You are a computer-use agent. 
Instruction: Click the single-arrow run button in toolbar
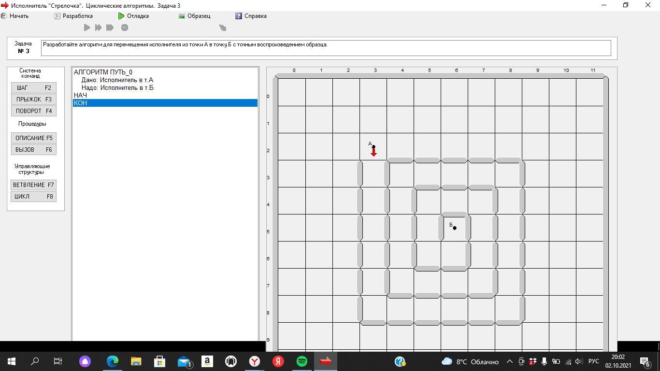click(87, 28)
